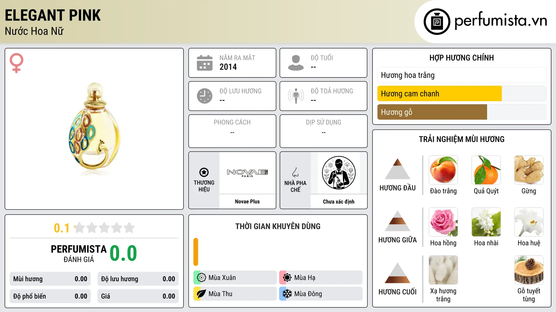The image size is (556, 312).
Task: Click the star badge icon above Thương hiệu
Action: (x=204, y=172)
